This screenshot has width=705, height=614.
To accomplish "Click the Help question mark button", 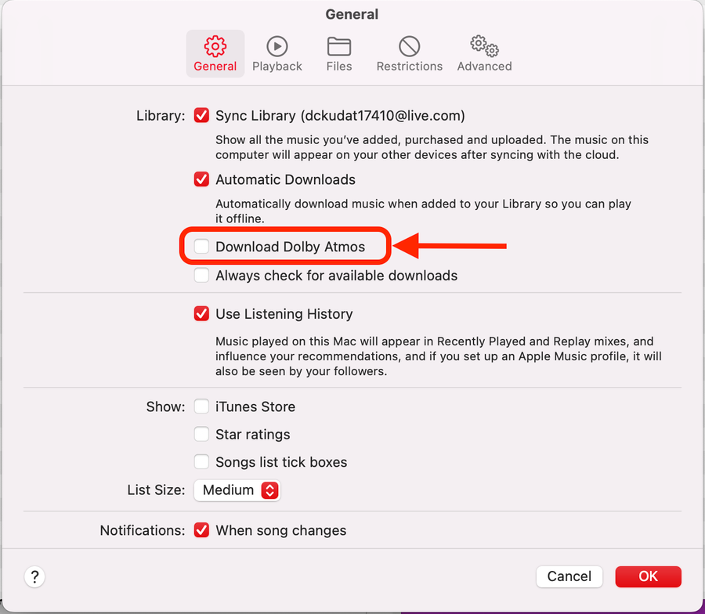I will coord(34,577).
